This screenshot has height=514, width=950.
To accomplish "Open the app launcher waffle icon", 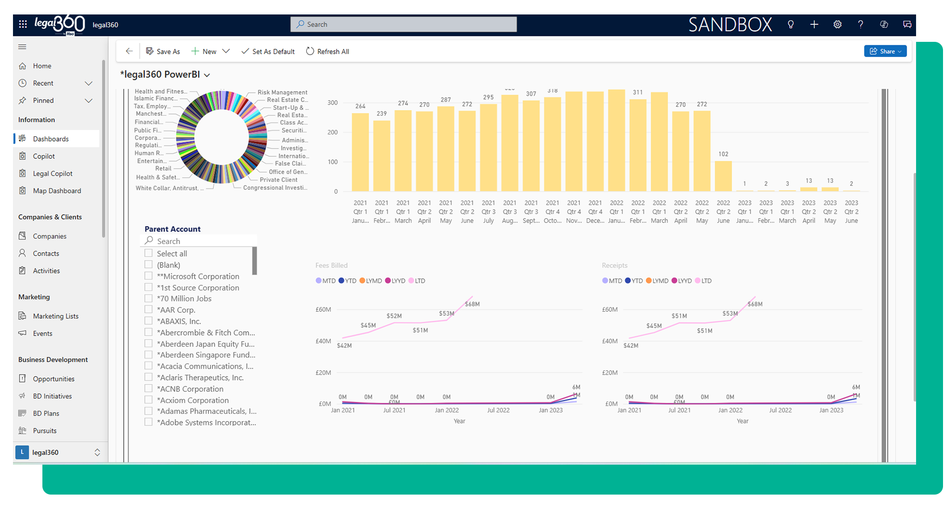I will click(22, 24).
